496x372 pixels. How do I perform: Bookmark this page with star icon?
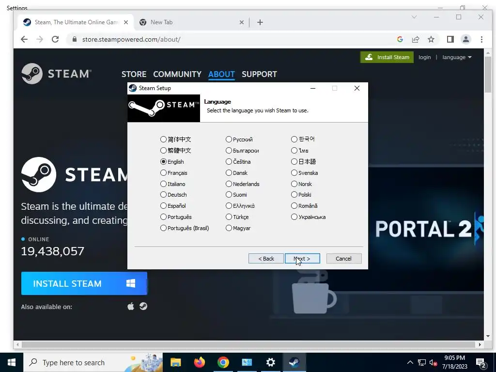(x=431, y=39)
